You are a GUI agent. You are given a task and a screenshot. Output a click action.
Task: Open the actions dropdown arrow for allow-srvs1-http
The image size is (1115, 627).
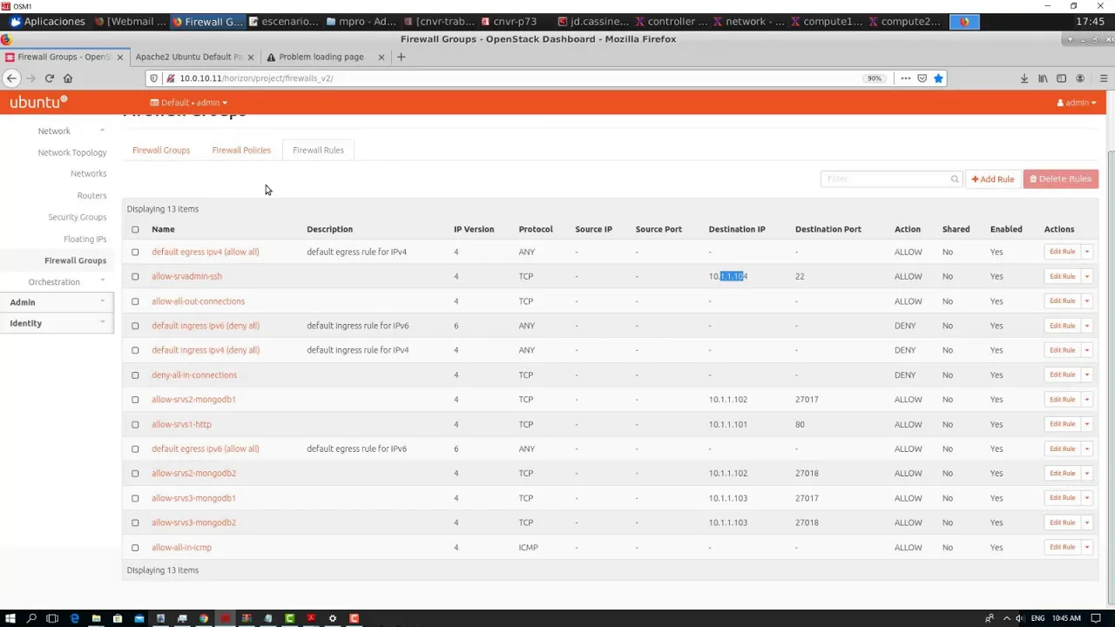[1086, 424]
